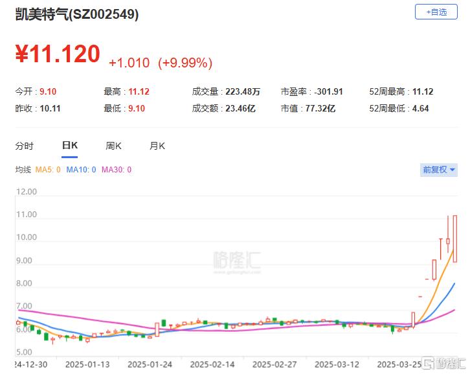Click the MA5 moving average label
The width and height of the screenshot is (470, 374).
[x=48, y=170]
